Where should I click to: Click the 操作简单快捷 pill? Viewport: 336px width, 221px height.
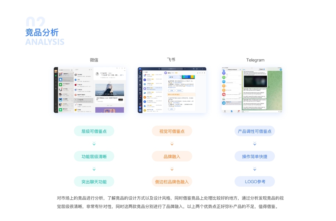pyautogui.click(x=254, y=157)
